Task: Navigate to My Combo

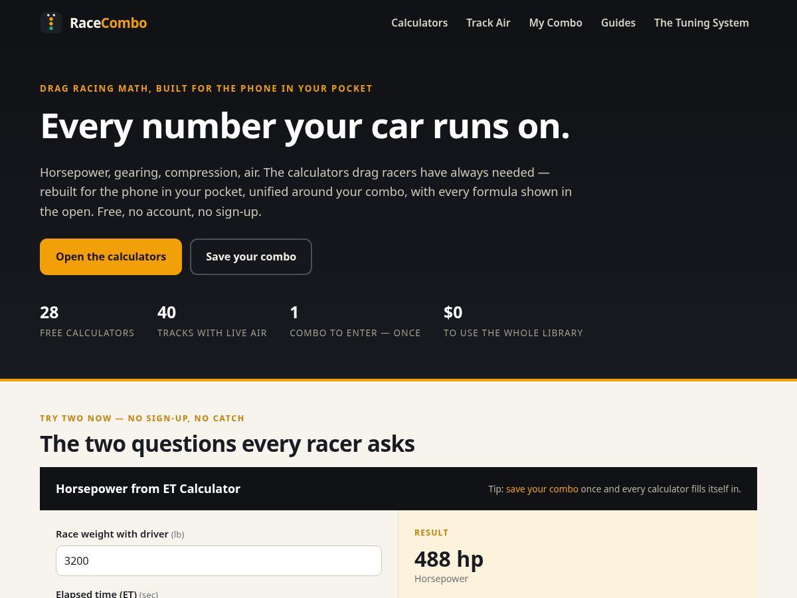Action: (555, 23)
